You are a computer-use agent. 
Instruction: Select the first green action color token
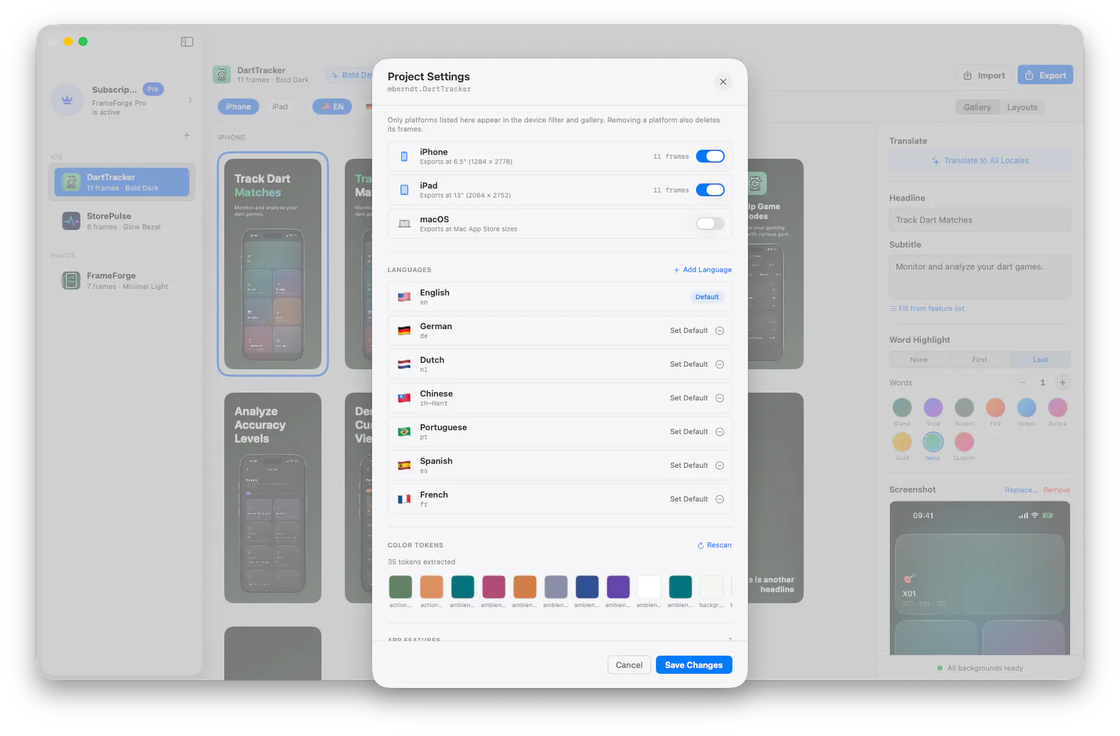400,587
